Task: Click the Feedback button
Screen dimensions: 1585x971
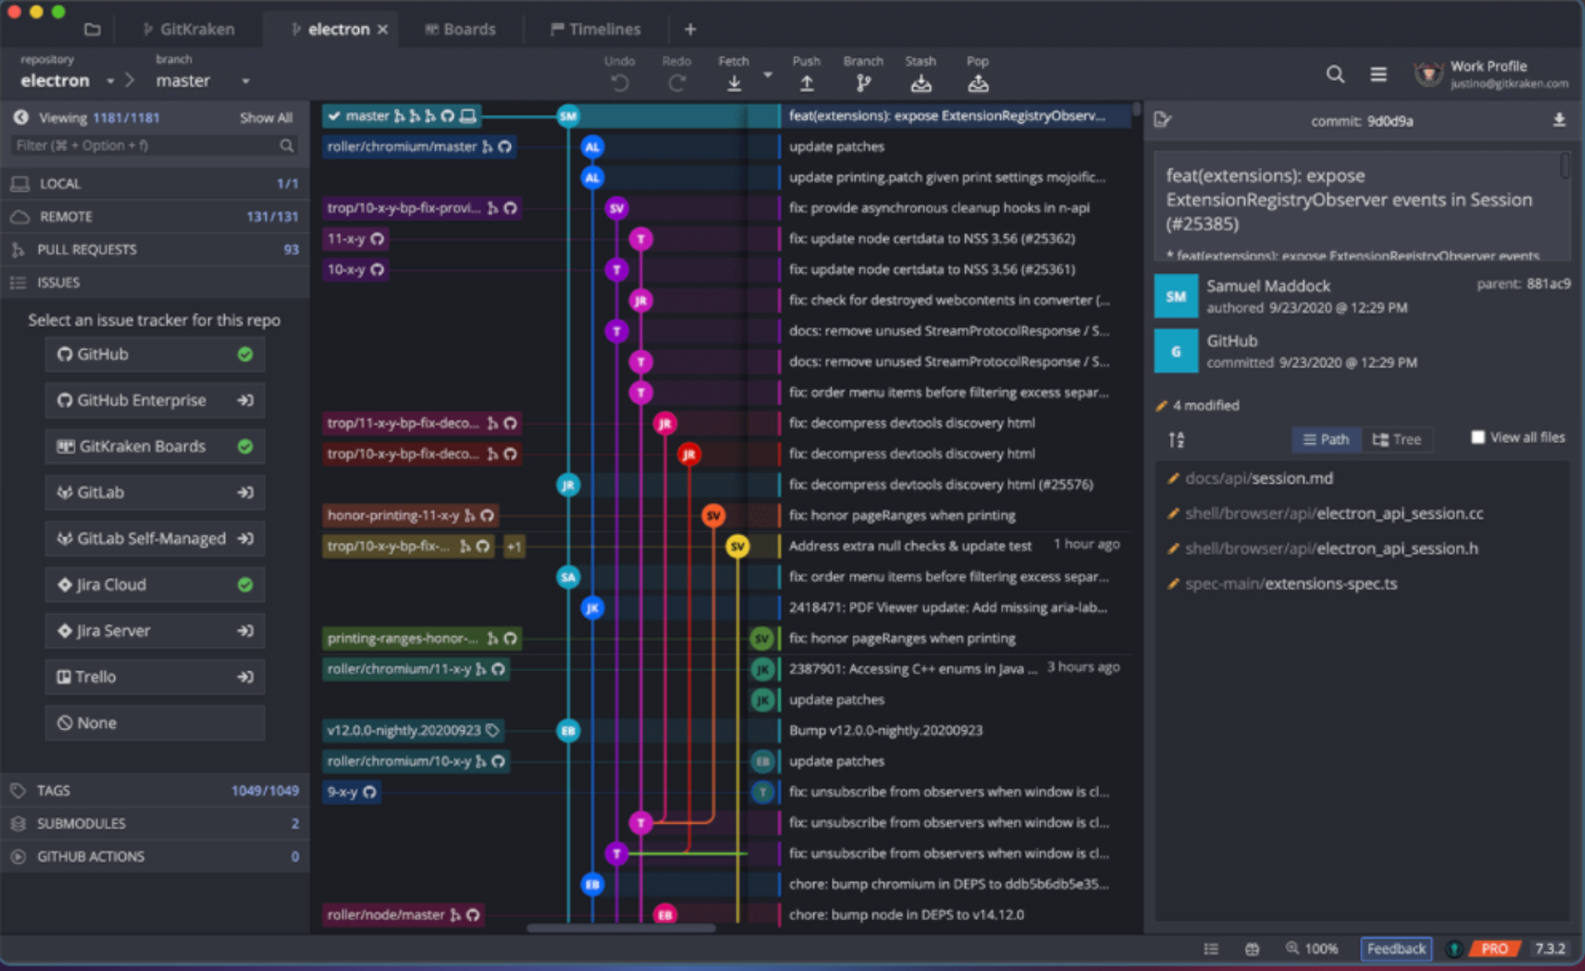Action: click(1396, 949)
